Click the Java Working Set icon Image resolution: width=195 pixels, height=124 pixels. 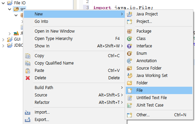point(129,76)
